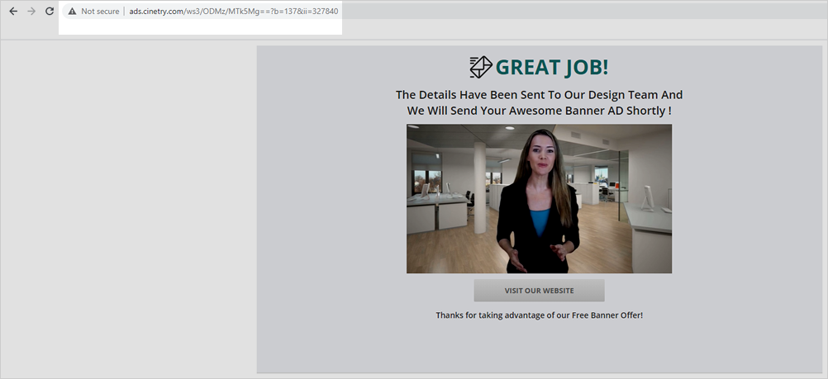Image resolution: width=828 pixels, height=379 pixels.
Task: Click the blank white area below the URL
Action: click(x=198, y=27)
